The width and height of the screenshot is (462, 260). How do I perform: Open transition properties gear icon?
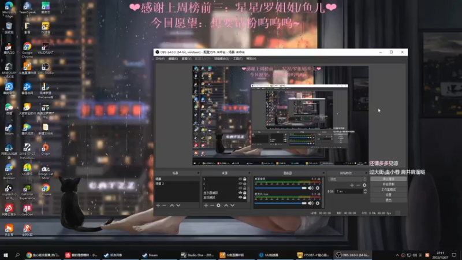[364, 185]
